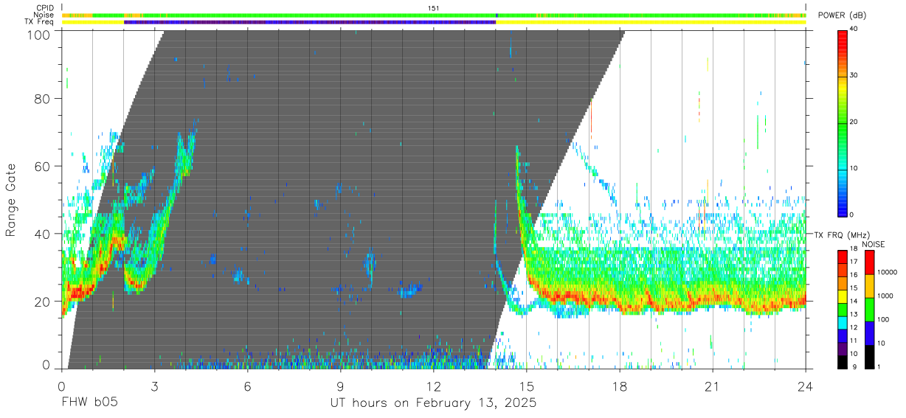906x418 pixels.
Task: Click the 0 label on POWER colorbar
Action: (852, 215)
